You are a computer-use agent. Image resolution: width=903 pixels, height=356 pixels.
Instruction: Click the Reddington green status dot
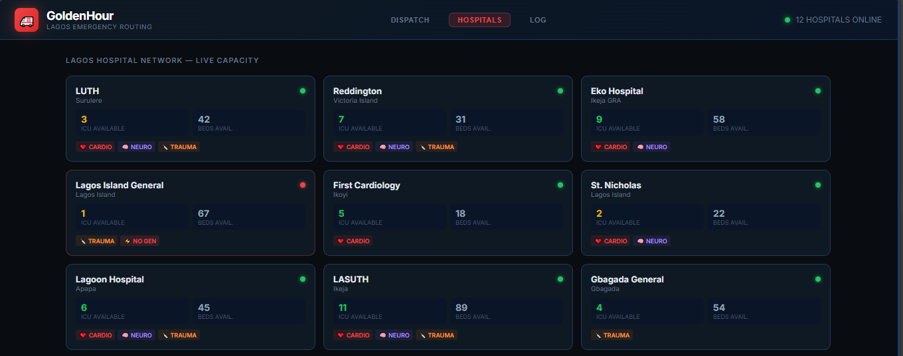click(x=560, y=91)
